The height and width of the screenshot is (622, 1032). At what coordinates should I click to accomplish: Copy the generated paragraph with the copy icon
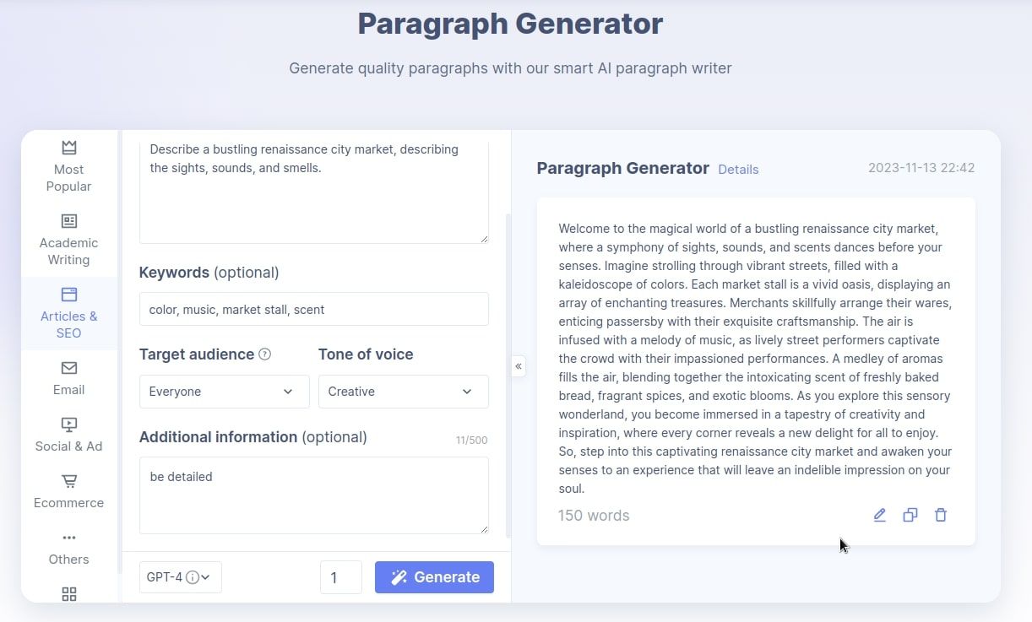pos(910,515)
